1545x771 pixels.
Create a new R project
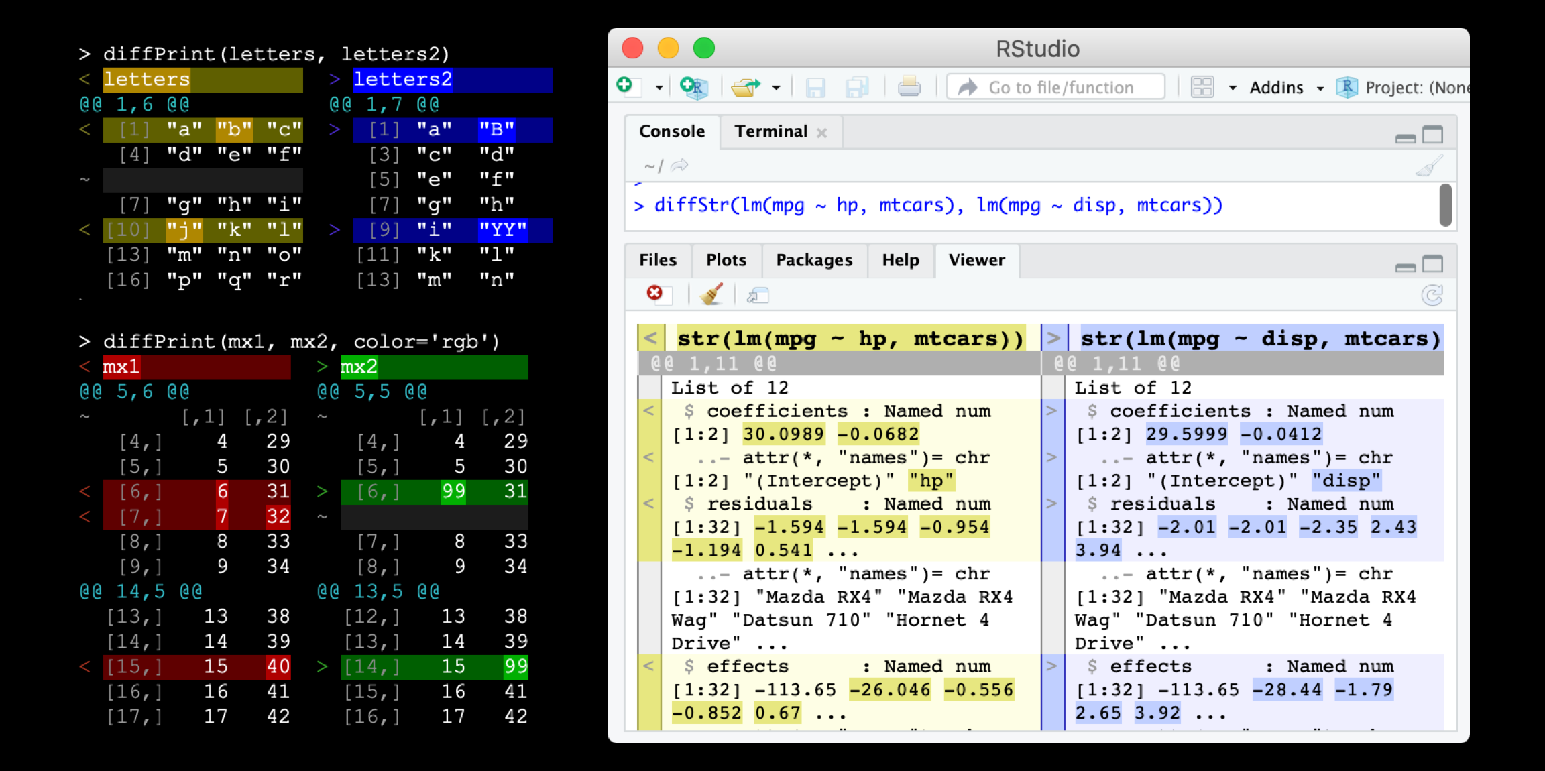pyautogui.click(x=693, y=87)
